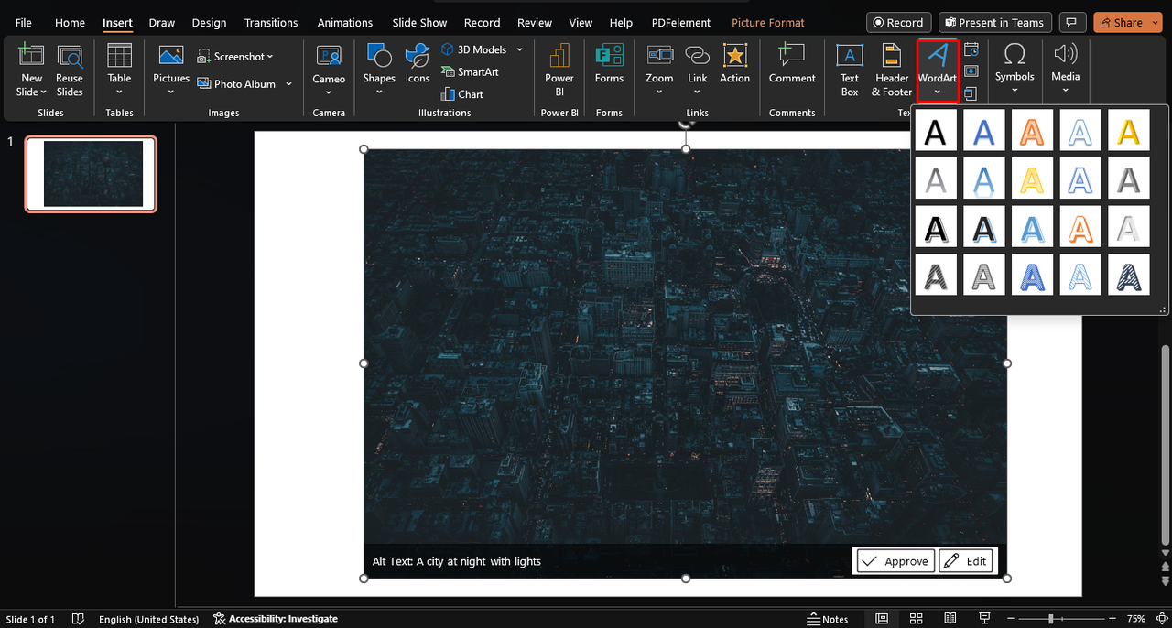1172x628 pixels.
Task: Open Header & Footer dialog
Action: tap(892, 70)
